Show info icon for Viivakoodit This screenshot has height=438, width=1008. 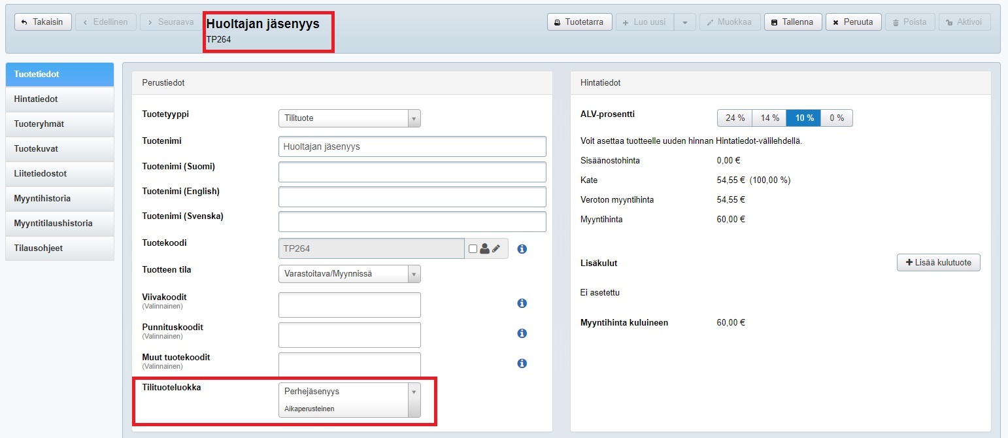point(522,303)
